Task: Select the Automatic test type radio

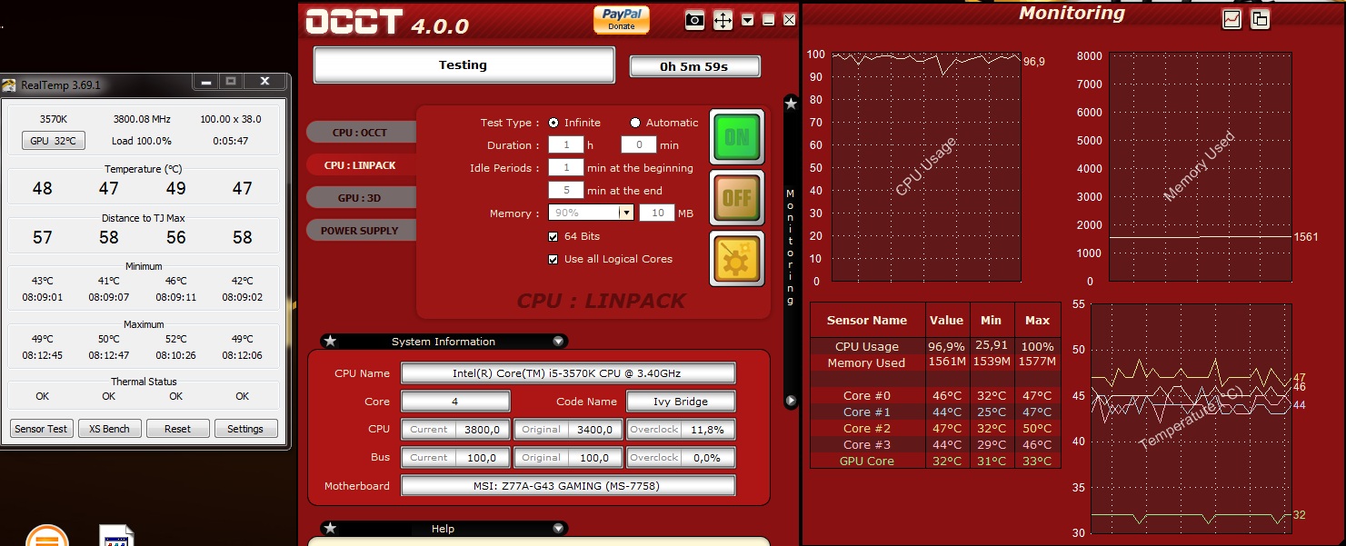Action: click(x=635, y=123)
